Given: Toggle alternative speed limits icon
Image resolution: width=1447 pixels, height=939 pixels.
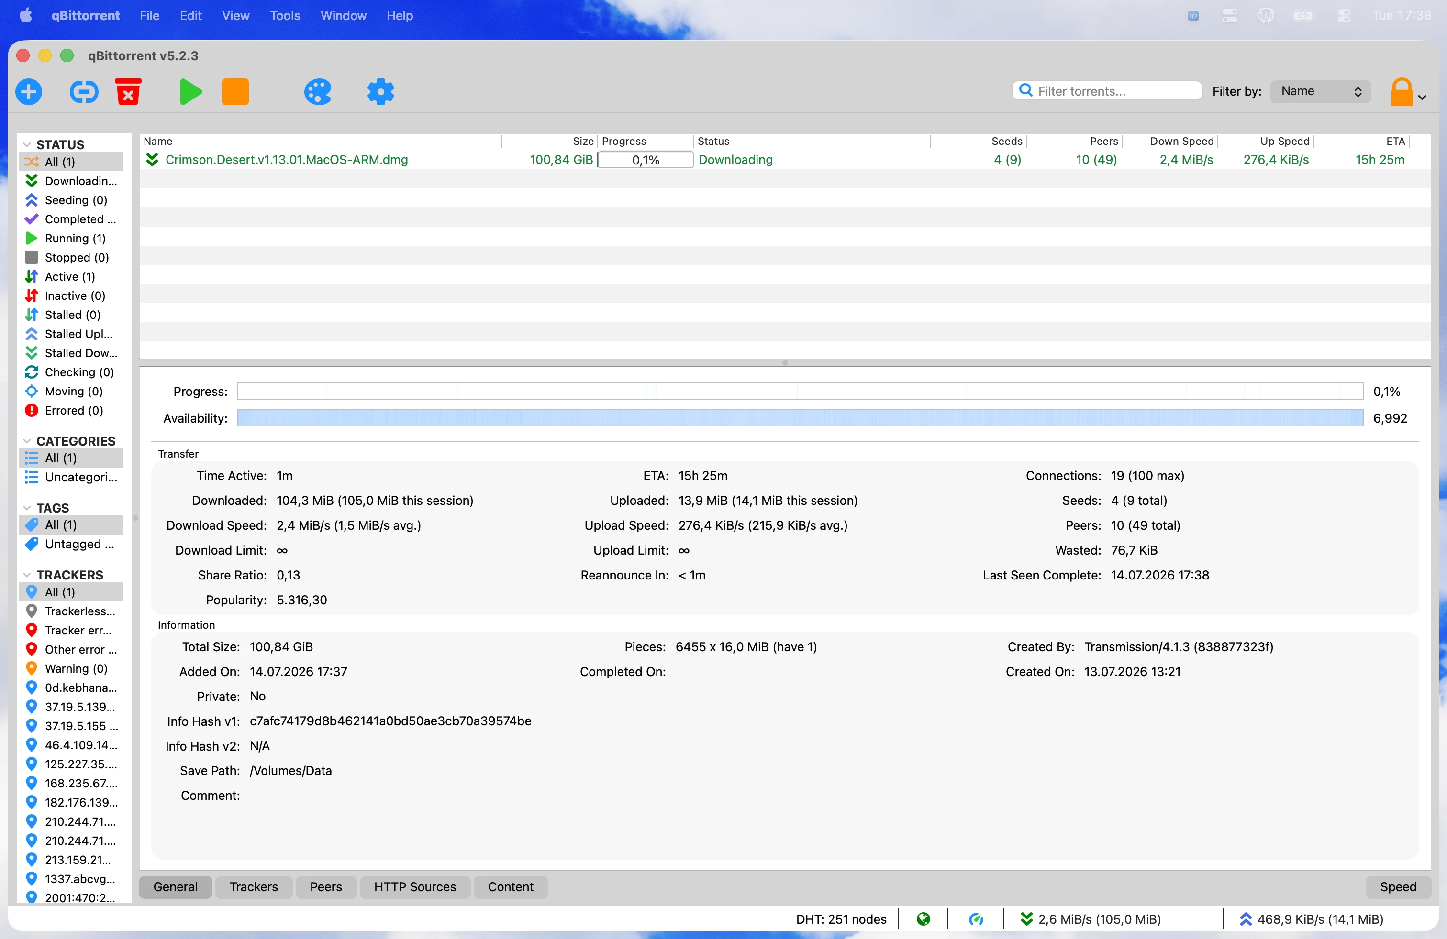Looking at the screenshot, I should [x=976, y=919].
